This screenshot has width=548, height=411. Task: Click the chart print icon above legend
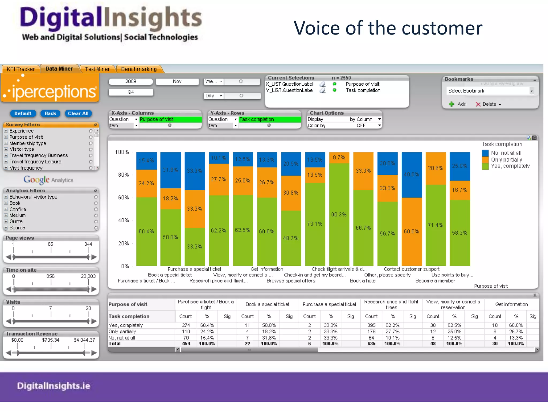click(x=529, y=138)
